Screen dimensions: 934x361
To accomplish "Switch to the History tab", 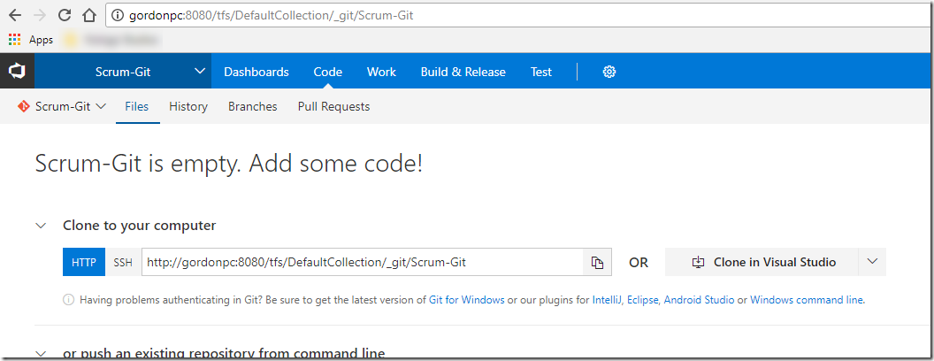I will click(188, 107).
